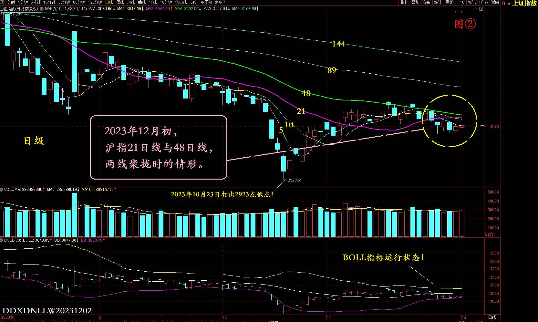Click the small square icon at top-left corner
This screenshot has height=322, width=538.
[2, 2]
